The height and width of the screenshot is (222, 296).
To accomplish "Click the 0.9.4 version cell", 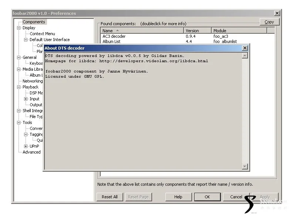I will coord(191,36).
